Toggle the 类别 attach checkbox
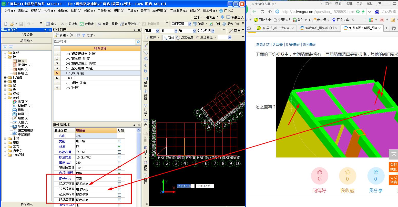 (119, 141)
